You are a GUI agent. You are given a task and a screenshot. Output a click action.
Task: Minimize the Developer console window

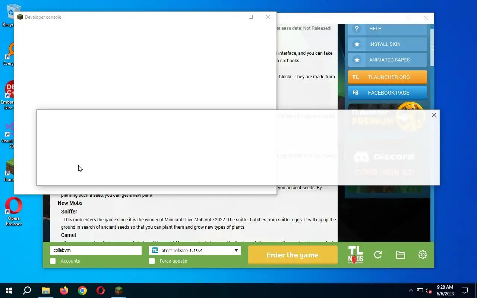pyautogui.click(x=234, y=17)
